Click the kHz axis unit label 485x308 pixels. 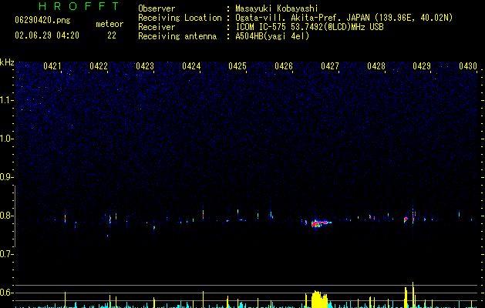click(7, 62)
